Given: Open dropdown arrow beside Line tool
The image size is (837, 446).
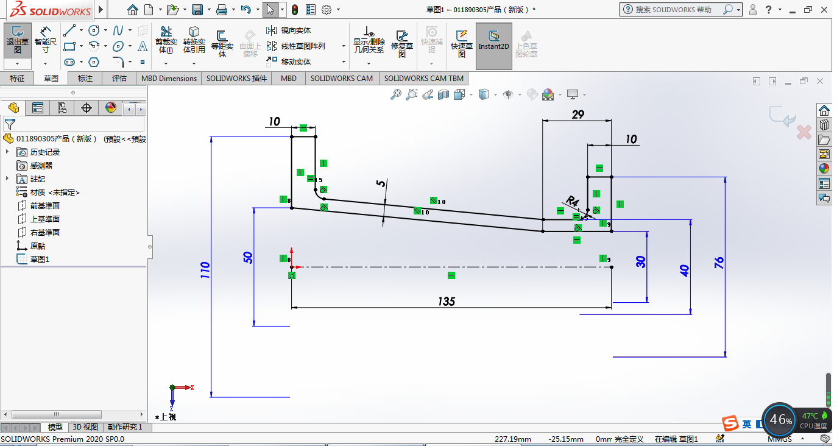Looking at the screenshot, I should [x=81, y=30].
